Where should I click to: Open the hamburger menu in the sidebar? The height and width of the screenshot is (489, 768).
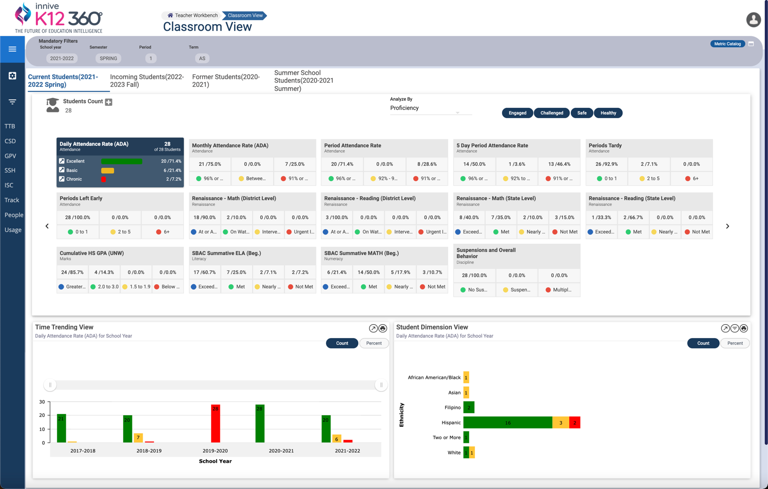(12, 49)
